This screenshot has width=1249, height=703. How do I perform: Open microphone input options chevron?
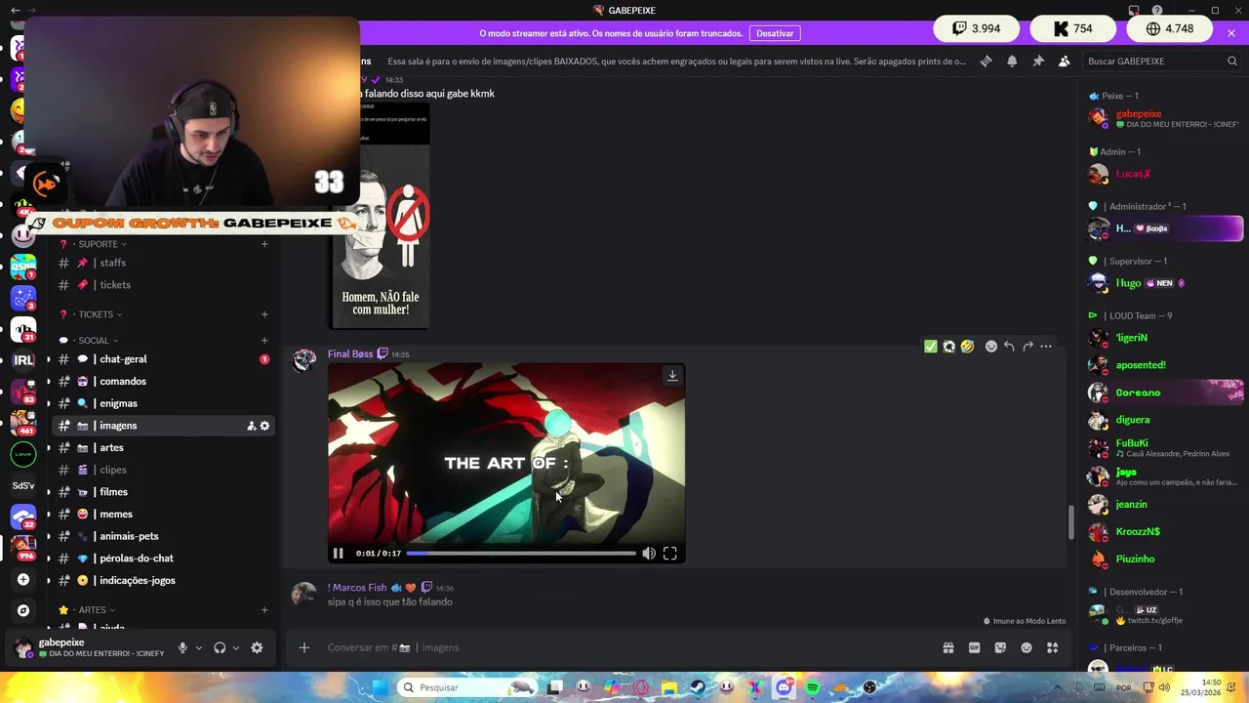pos(199,648)
